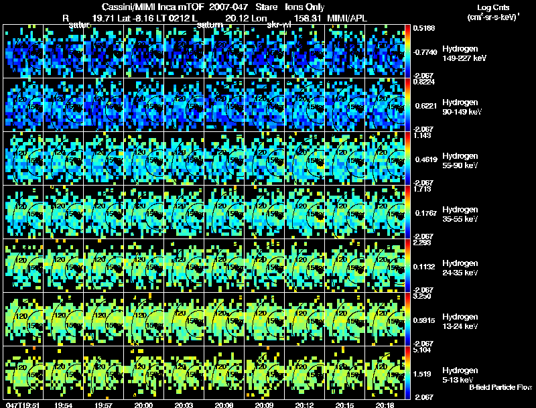Click the color scale value '0.5915'
The height and width of the screenshot is (408, 536).
(425, 320)
